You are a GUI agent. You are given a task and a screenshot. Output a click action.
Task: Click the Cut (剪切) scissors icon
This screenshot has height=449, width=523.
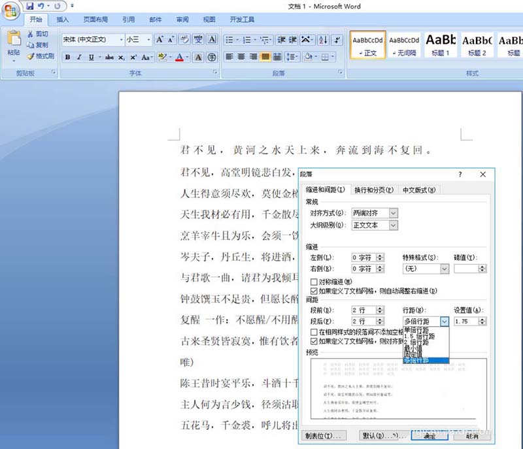pyautogui.click(x=31, y=33)
